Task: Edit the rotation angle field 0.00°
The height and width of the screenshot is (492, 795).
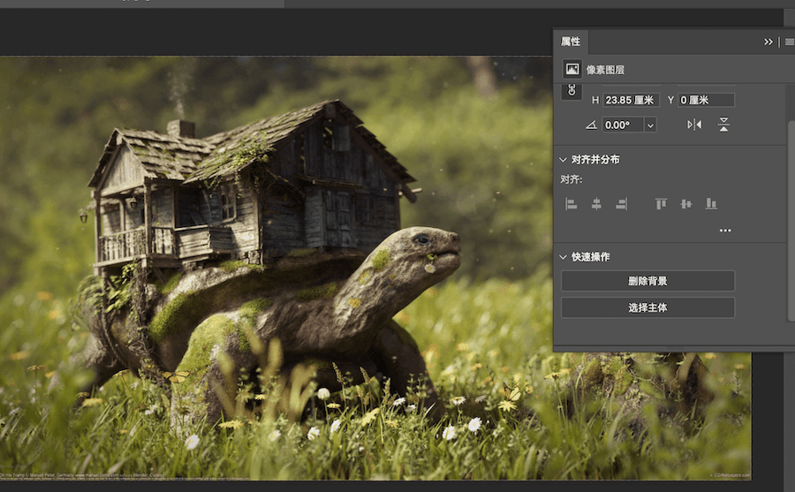Action: coord(623,125)
